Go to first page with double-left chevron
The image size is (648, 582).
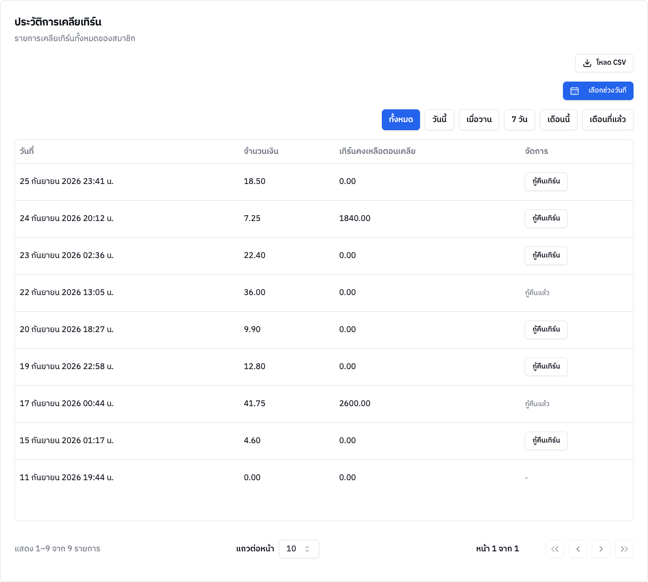coord(555,549)
